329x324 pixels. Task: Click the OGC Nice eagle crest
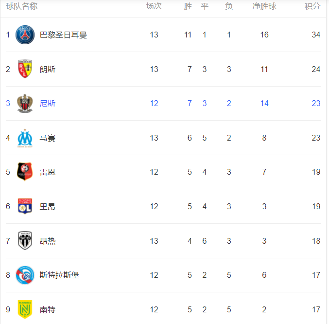click(x=25, y=103)
